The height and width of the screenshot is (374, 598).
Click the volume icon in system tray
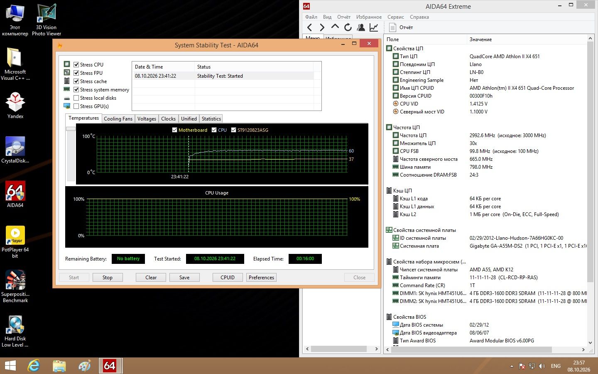click(542, 366)
